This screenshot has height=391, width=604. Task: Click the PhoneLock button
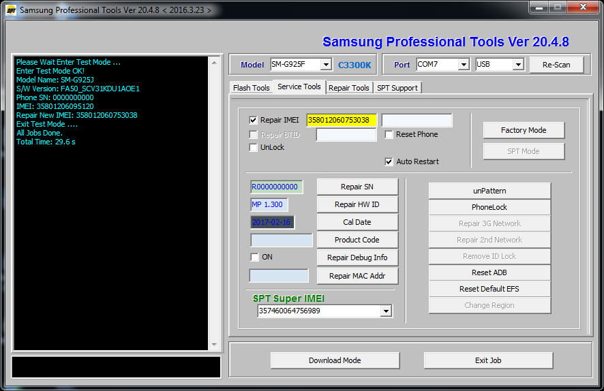click(x=489, y=207)
